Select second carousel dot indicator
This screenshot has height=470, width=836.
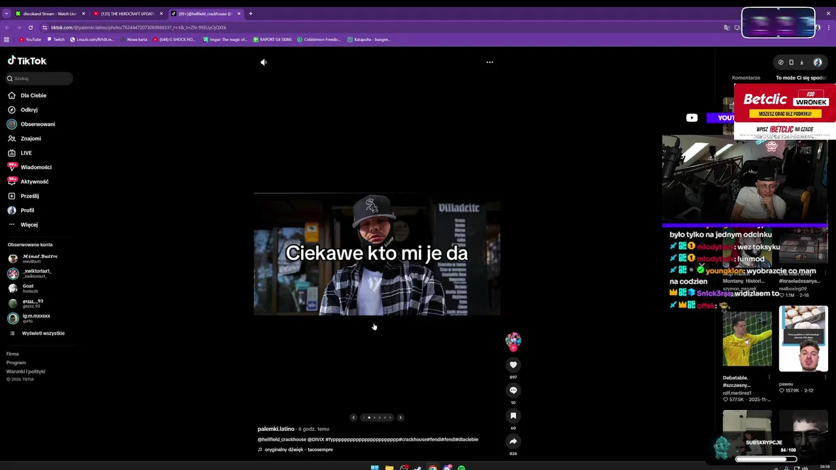click(x=369, y=417)
